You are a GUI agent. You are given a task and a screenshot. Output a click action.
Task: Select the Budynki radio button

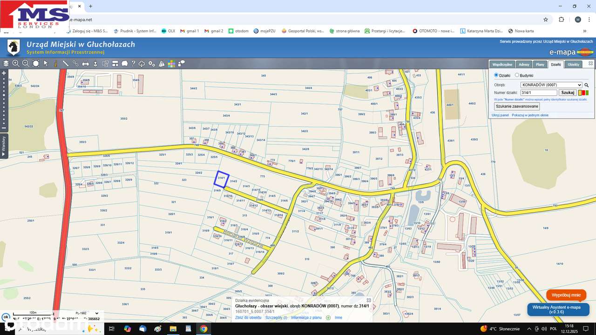[517, 75]
